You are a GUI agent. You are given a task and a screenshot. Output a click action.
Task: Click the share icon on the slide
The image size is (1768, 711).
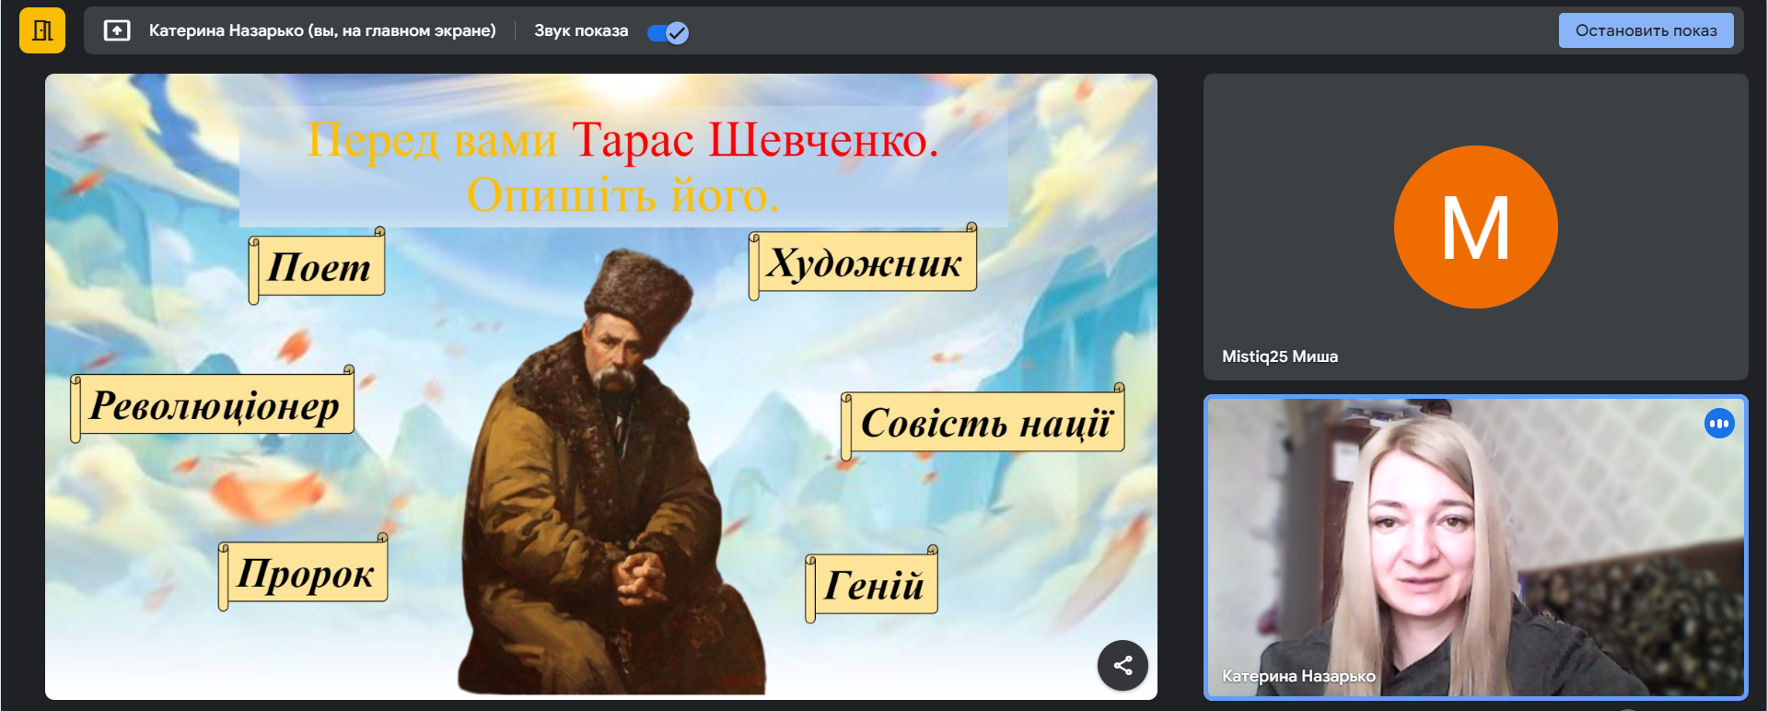(1122, 665)
